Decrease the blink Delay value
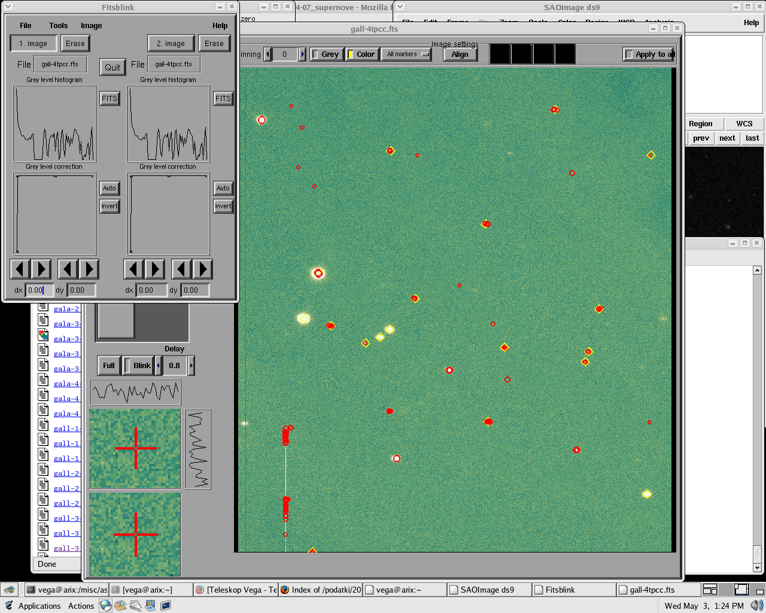 [159, 366]
